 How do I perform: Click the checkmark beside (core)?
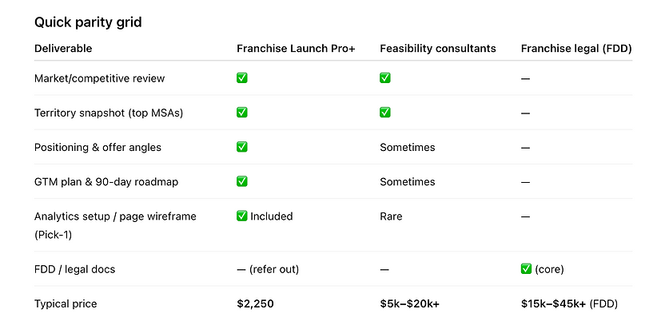(526, 269)
